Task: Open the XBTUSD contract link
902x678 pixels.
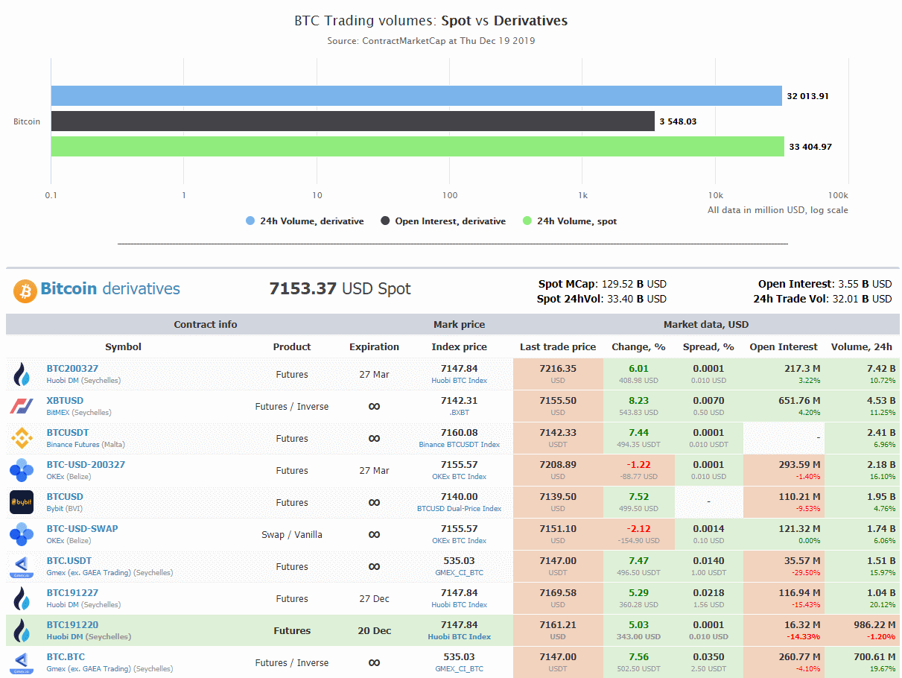Action: 63,401
